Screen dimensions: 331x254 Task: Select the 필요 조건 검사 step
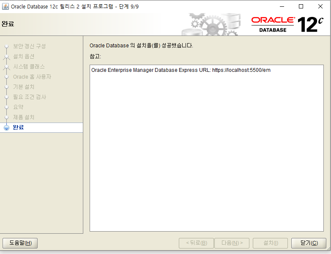[30, 97]
